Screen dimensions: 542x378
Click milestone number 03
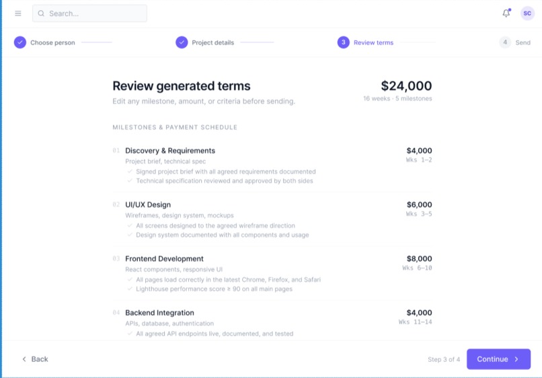pyautogui.click(x=116, y=258)
